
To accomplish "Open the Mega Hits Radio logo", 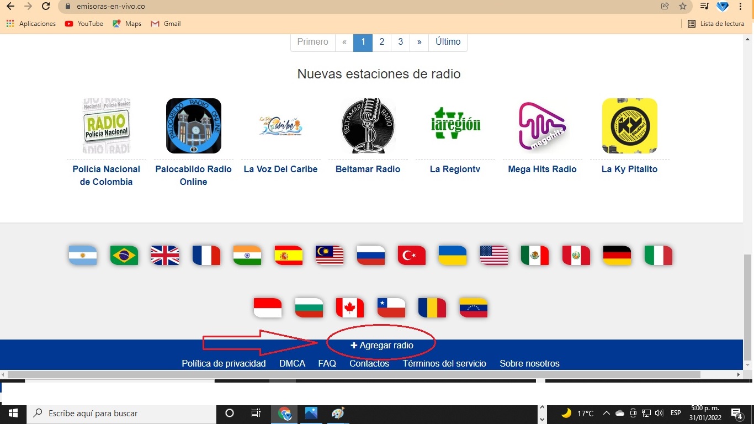I will [x=542, y=126].
